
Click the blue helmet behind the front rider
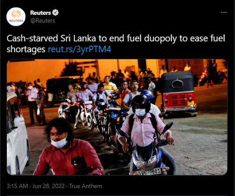click(x=148, y=95)
